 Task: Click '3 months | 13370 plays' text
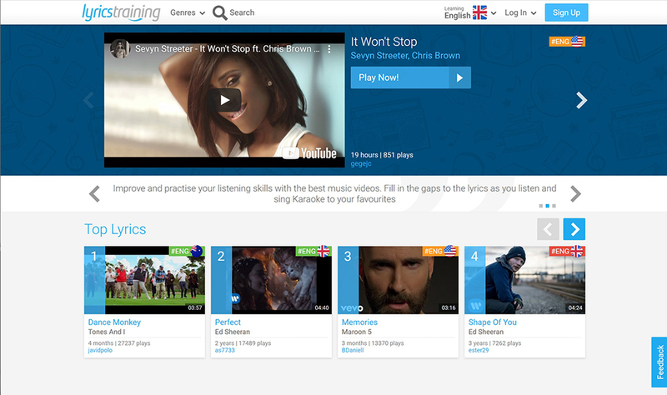tap(373, 343)
